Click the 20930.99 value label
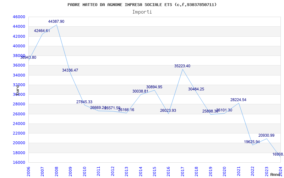The height and width of the screenshot is (178, 284). click(267, 136)
